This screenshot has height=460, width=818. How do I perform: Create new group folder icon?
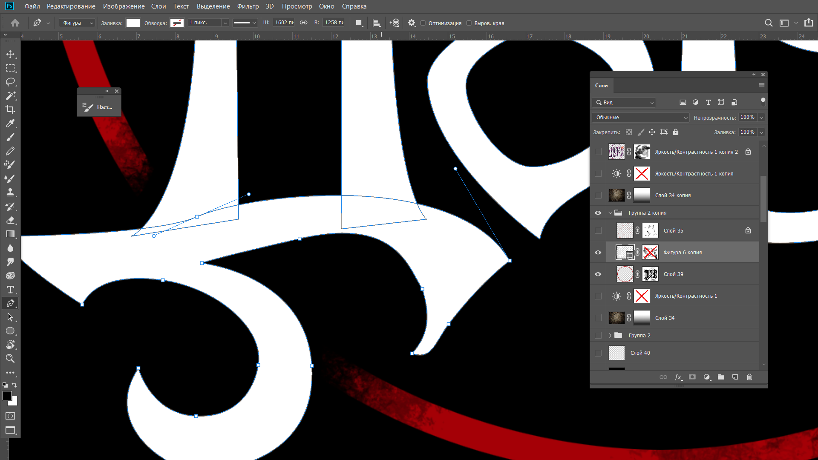[721, 377]
